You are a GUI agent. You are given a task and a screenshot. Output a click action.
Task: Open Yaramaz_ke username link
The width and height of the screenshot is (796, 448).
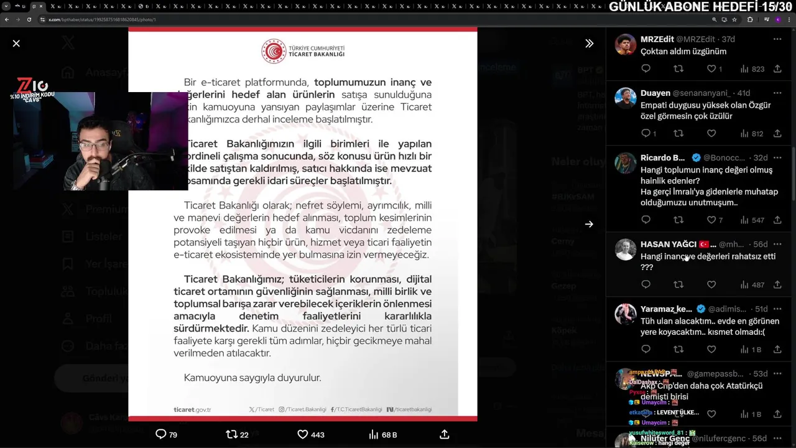[666, 309]
